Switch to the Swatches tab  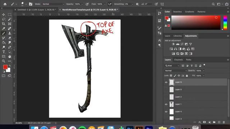coord(177,12)
